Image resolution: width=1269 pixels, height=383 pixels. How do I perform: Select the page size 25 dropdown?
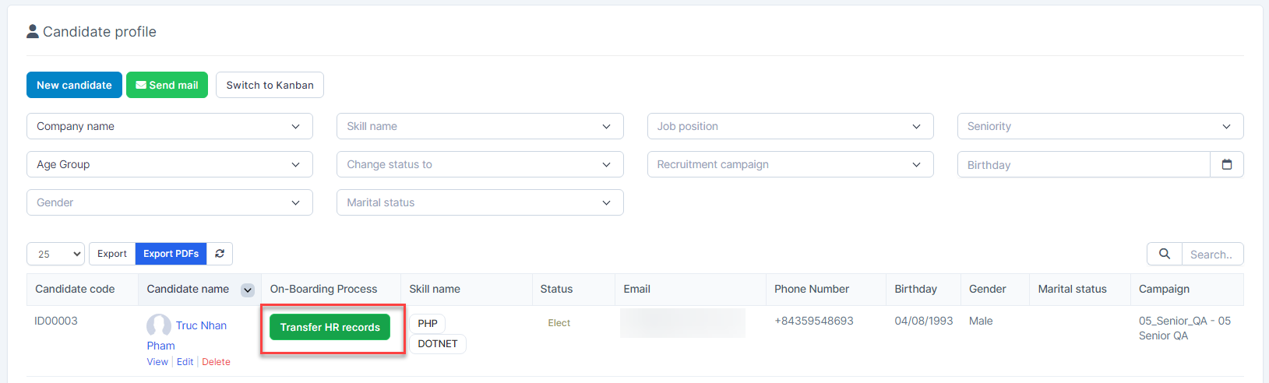coord(55,254)
